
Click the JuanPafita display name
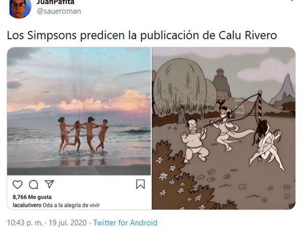click(55, 2)
